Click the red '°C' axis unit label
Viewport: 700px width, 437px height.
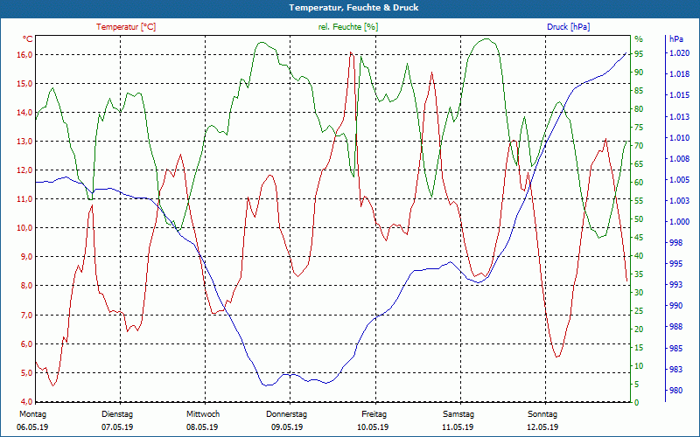tap(28, 39)
